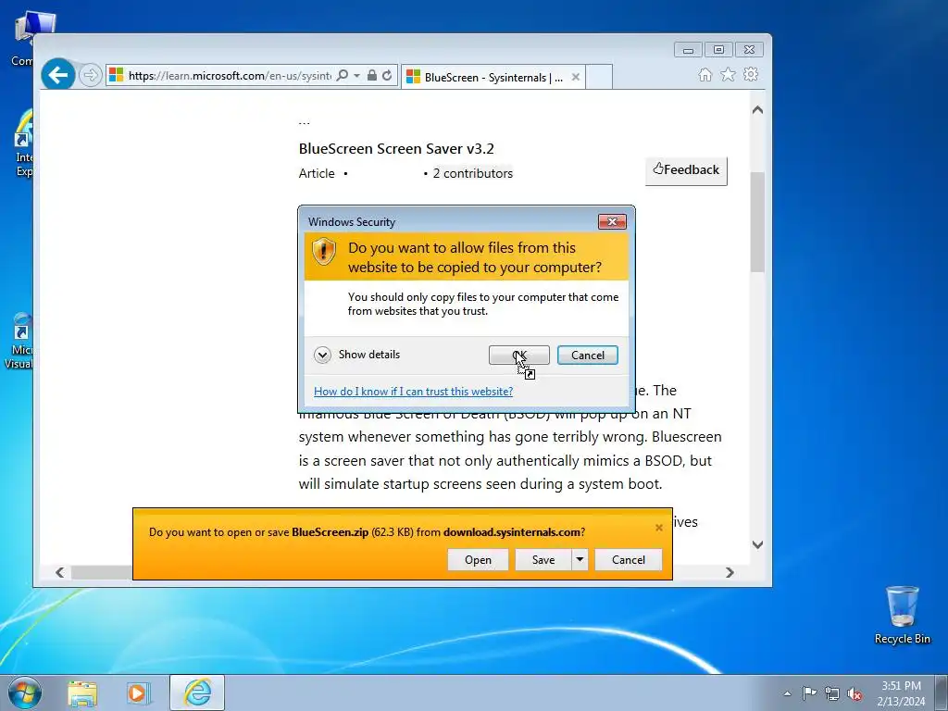Image resolution: width=948 pixels, height=711 pixels.
Task: Click Cancel in the download bar
Action: click(629, 560)
